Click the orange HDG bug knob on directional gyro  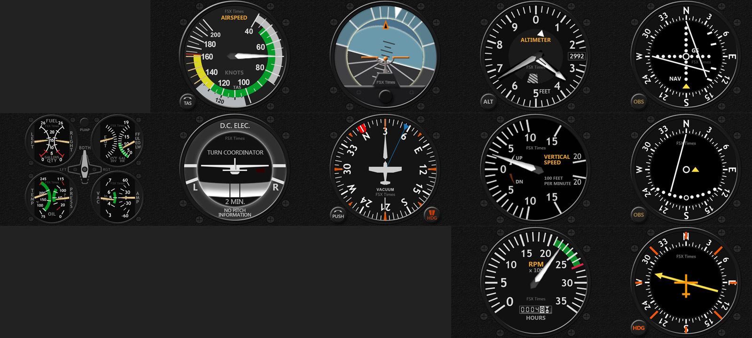coord(431,215)
